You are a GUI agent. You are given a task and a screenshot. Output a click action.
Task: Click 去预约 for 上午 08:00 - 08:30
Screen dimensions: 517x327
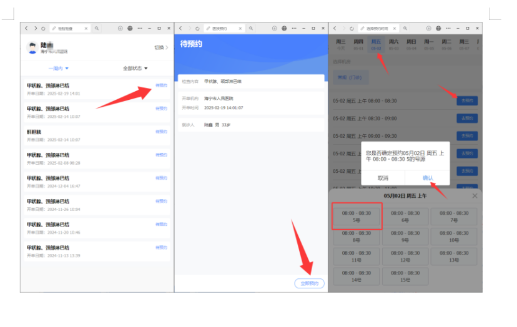pyautogui.click(x=467, y=100)
